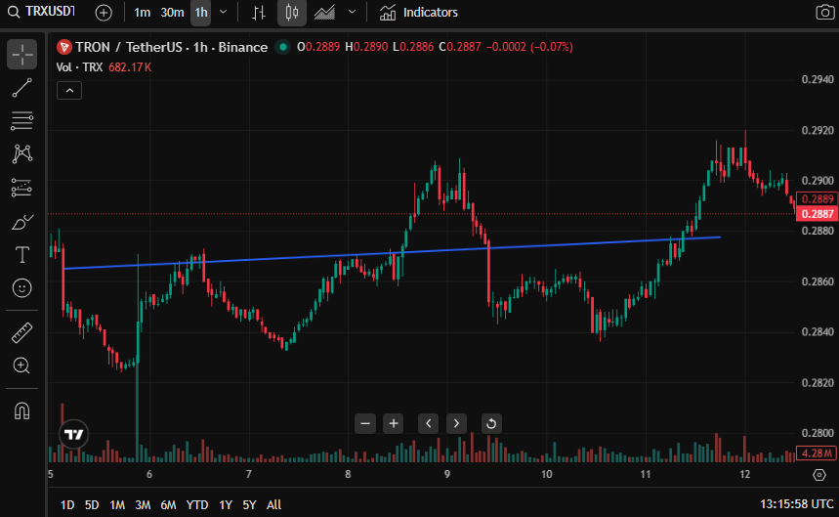Click the 4.28M volume label
The image size is (839, 517).
click(817, 453)
